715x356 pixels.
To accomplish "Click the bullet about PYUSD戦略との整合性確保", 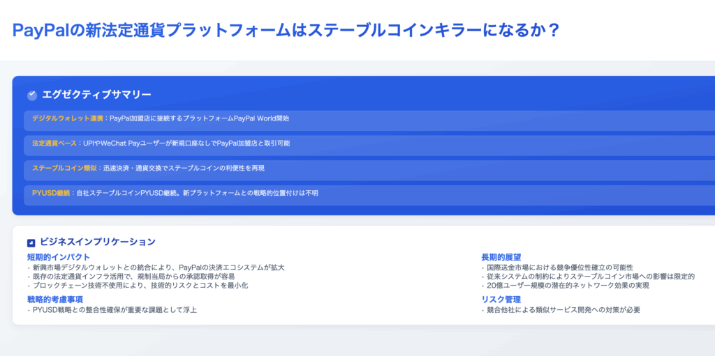I will coord(112,310).
